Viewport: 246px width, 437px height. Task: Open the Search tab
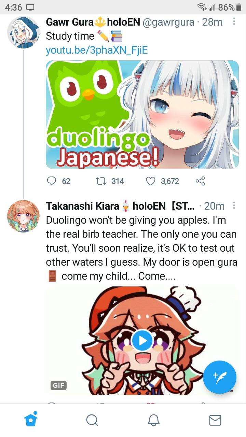pos(92,420)
